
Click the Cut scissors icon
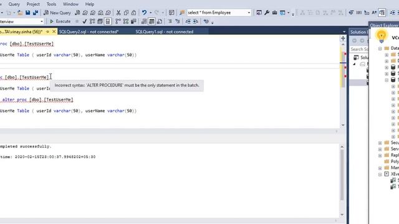[x=118, y=12]
